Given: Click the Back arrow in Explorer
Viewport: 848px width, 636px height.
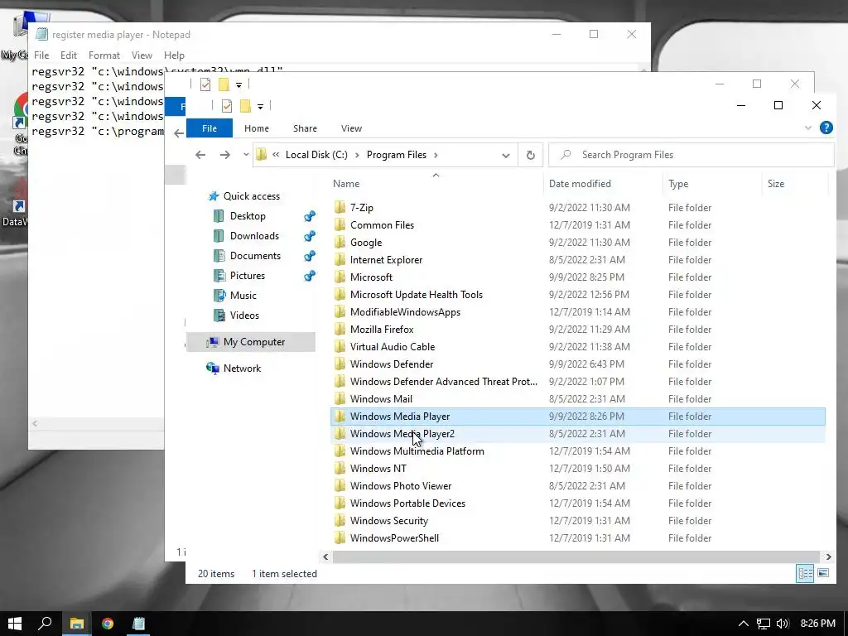Looking at the screenshot, I should (x=200, y=155).
